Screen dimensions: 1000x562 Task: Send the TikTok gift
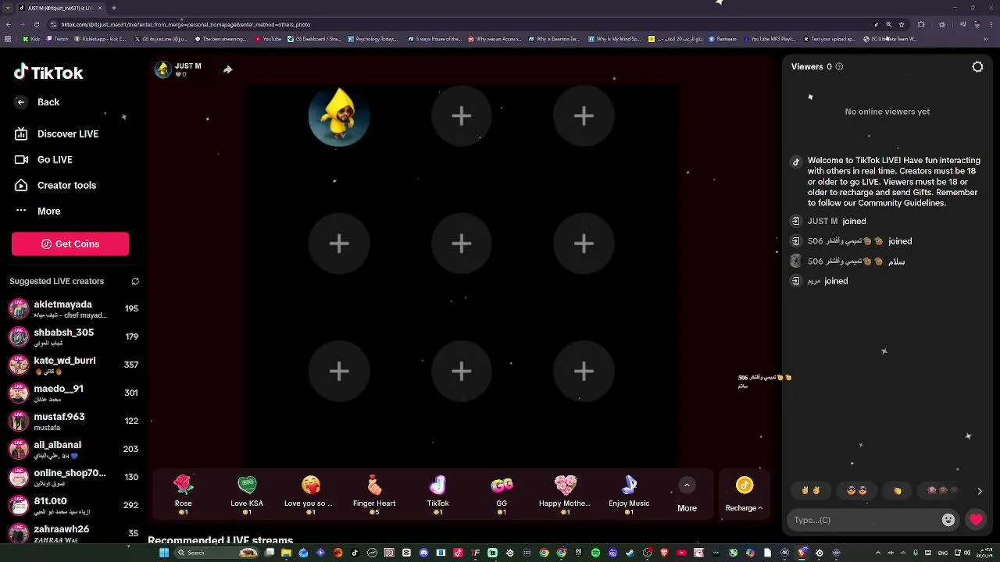(x=437, y=494)
